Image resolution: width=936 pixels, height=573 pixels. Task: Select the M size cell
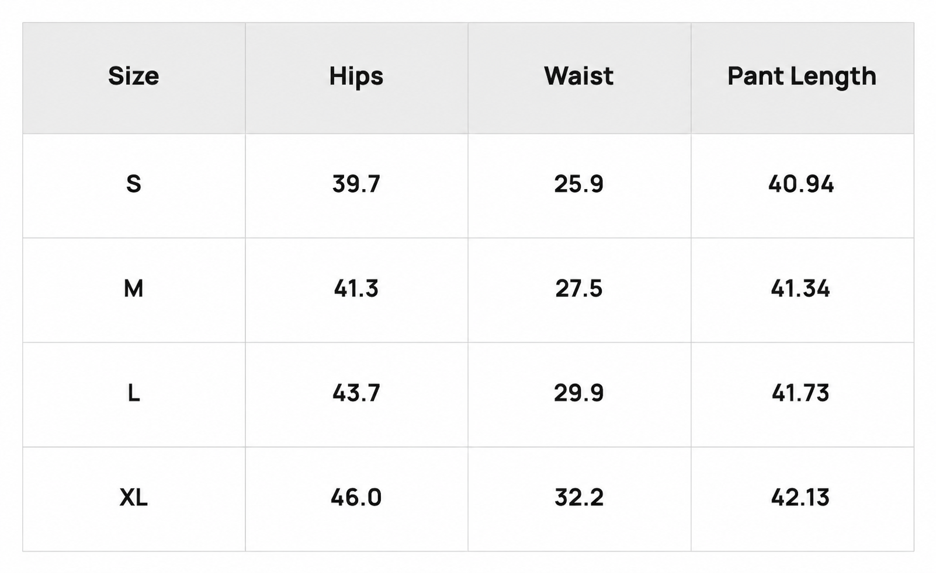coord(133,289)
